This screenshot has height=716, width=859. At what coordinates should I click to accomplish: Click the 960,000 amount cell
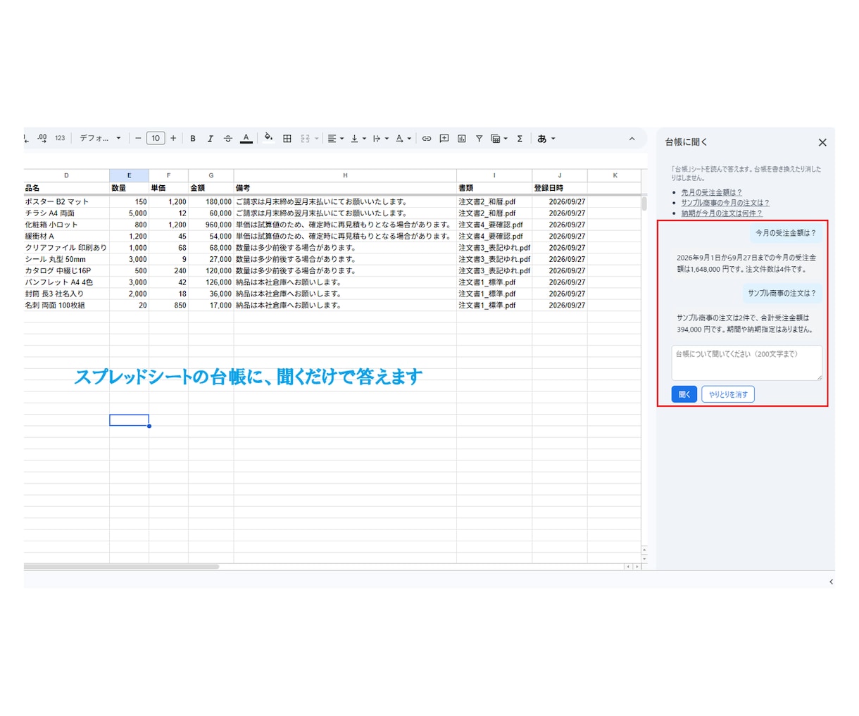tap(211, 225)
